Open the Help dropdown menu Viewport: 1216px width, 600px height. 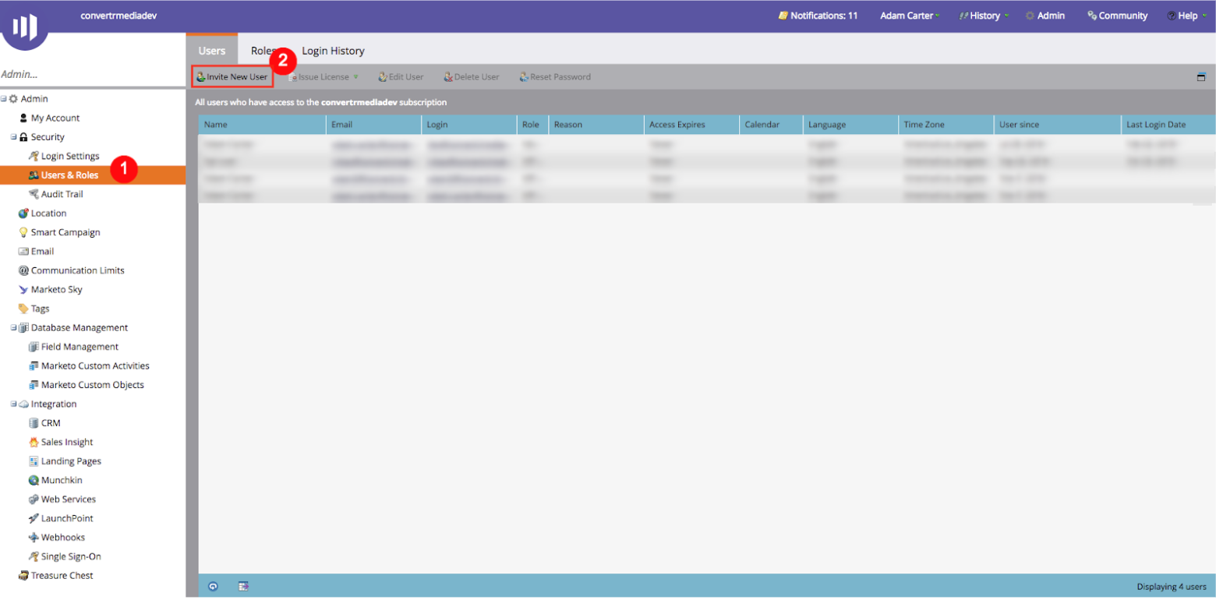click(1188, 16)
